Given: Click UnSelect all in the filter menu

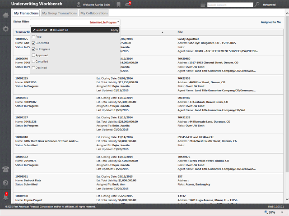Looking at the screenshot, I should 59,30.
